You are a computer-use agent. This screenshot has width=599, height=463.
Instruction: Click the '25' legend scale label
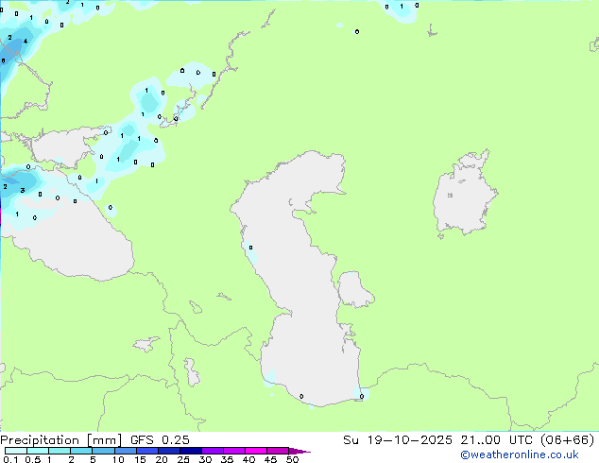tap(183, 459)
